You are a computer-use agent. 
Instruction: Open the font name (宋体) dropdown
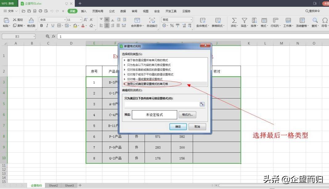(65, 20)
